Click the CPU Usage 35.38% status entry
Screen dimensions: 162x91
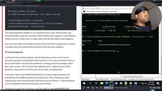pos(102,79)
